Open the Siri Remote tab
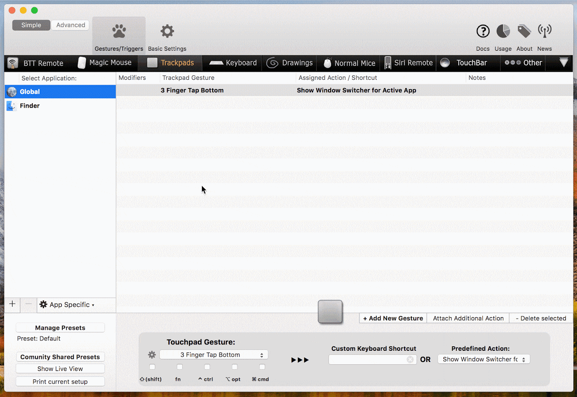The width and height of the screenshot is (577, 397). pyautogui.click(x=408, y=63)
